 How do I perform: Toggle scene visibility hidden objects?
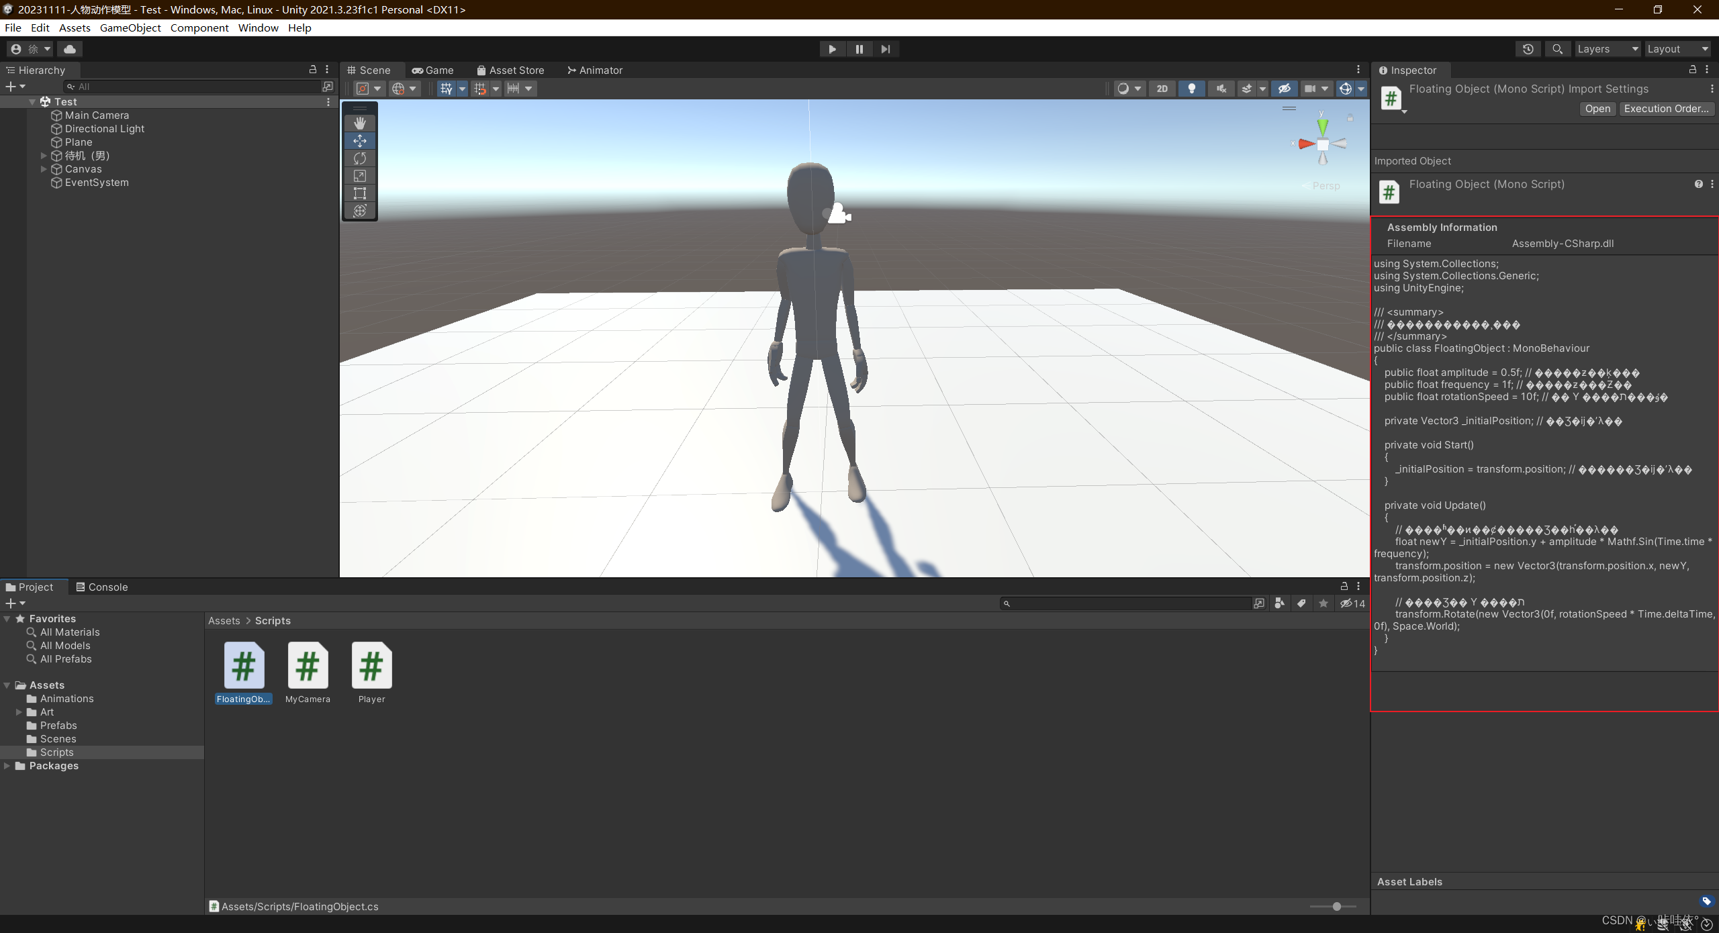tap(1285, 89)
